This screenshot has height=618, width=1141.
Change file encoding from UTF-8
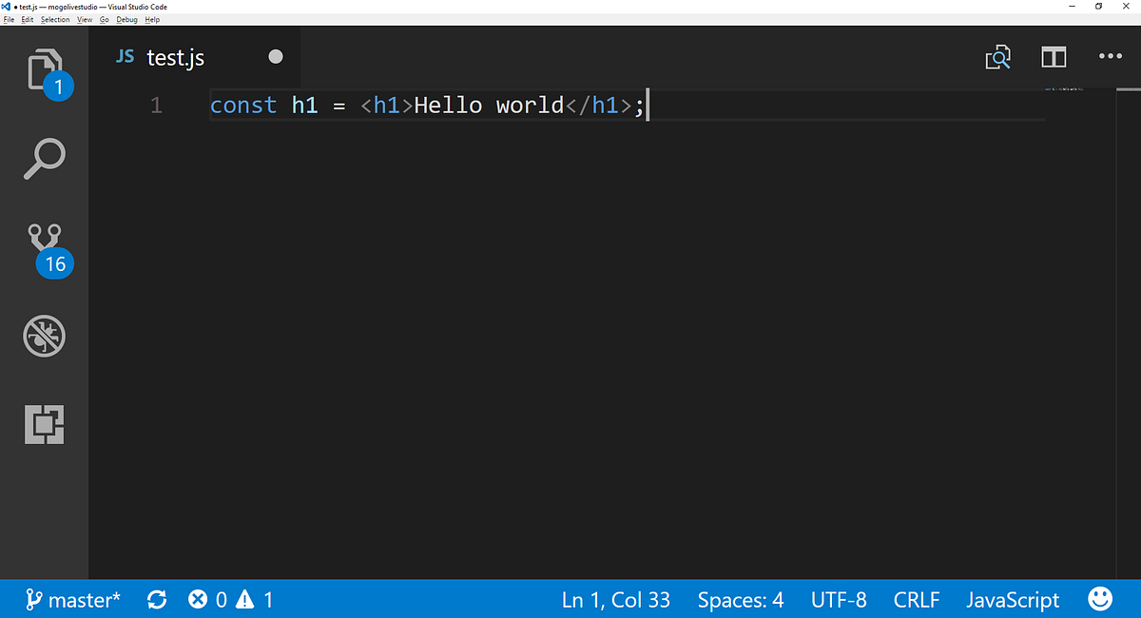[839, 599]
